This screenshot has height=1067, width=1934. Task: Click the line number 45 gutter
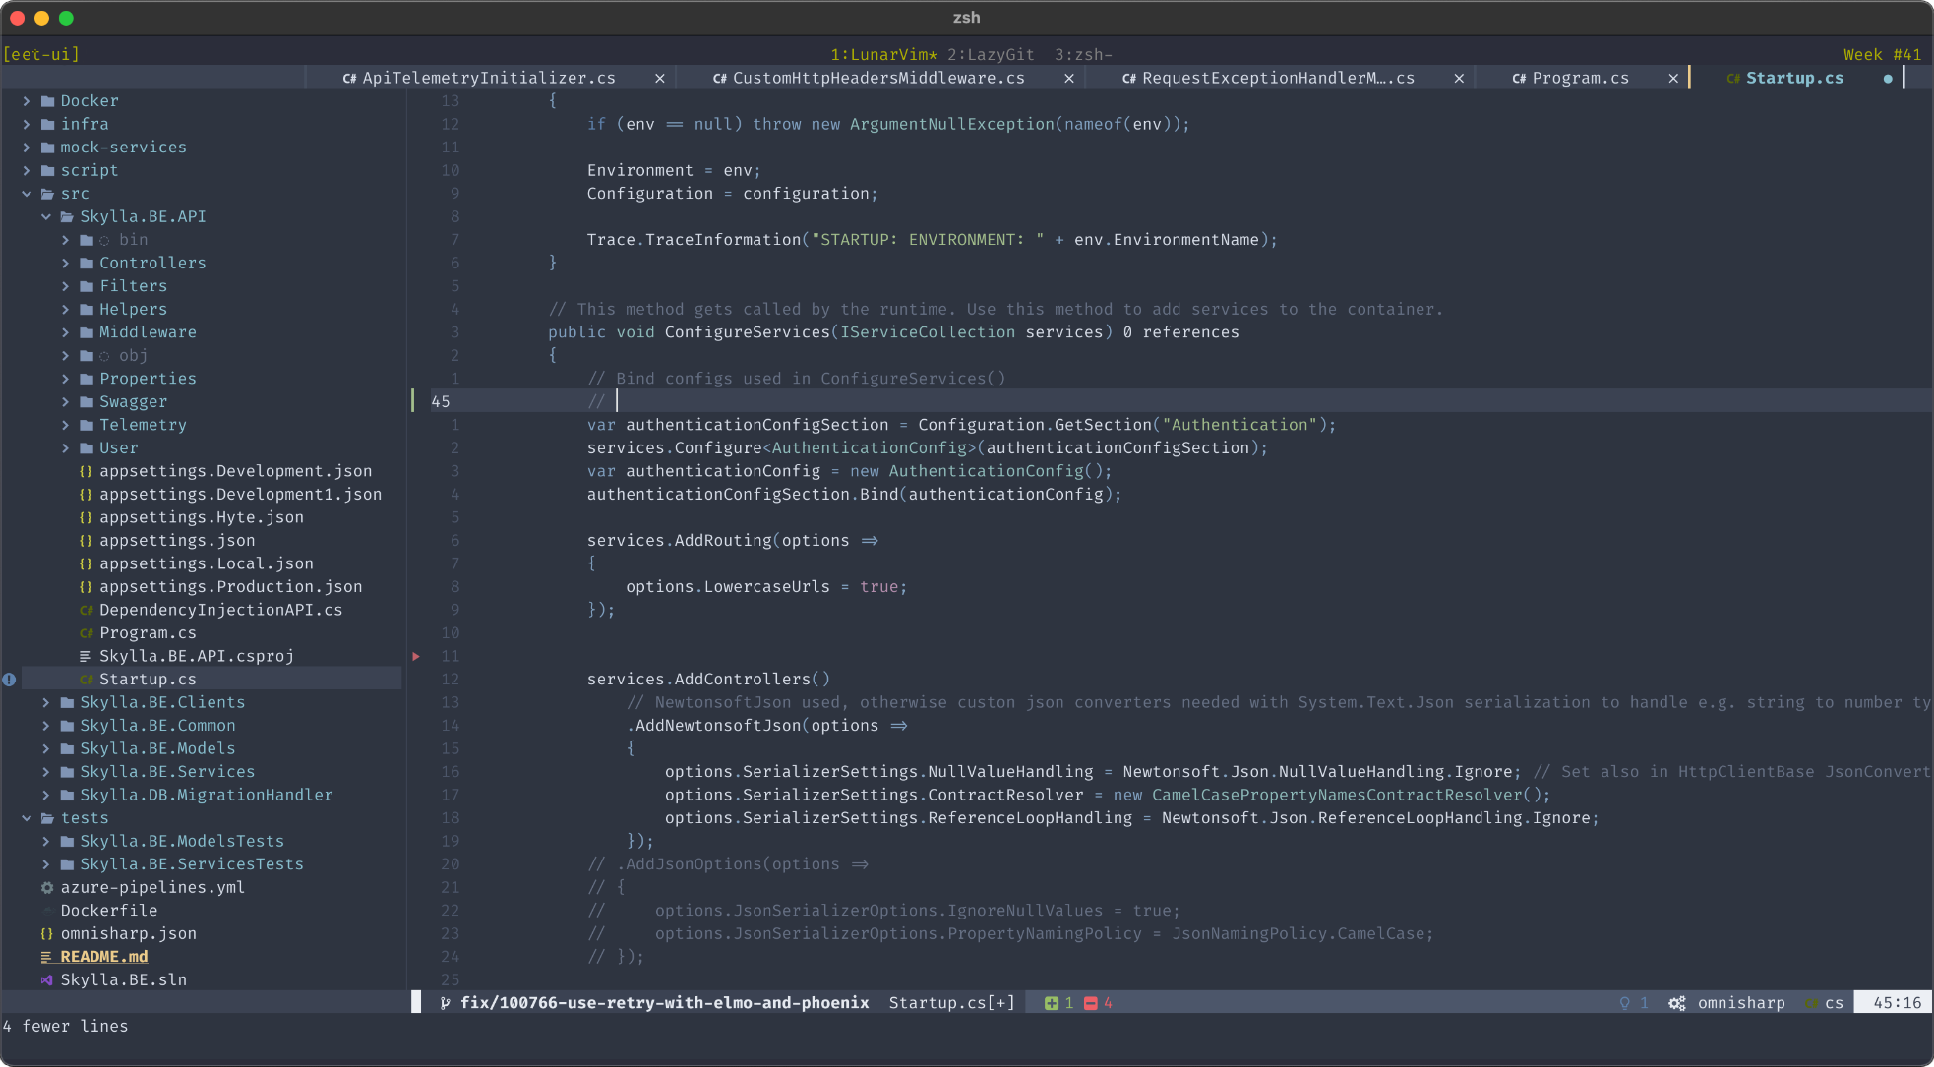[443, 401]
